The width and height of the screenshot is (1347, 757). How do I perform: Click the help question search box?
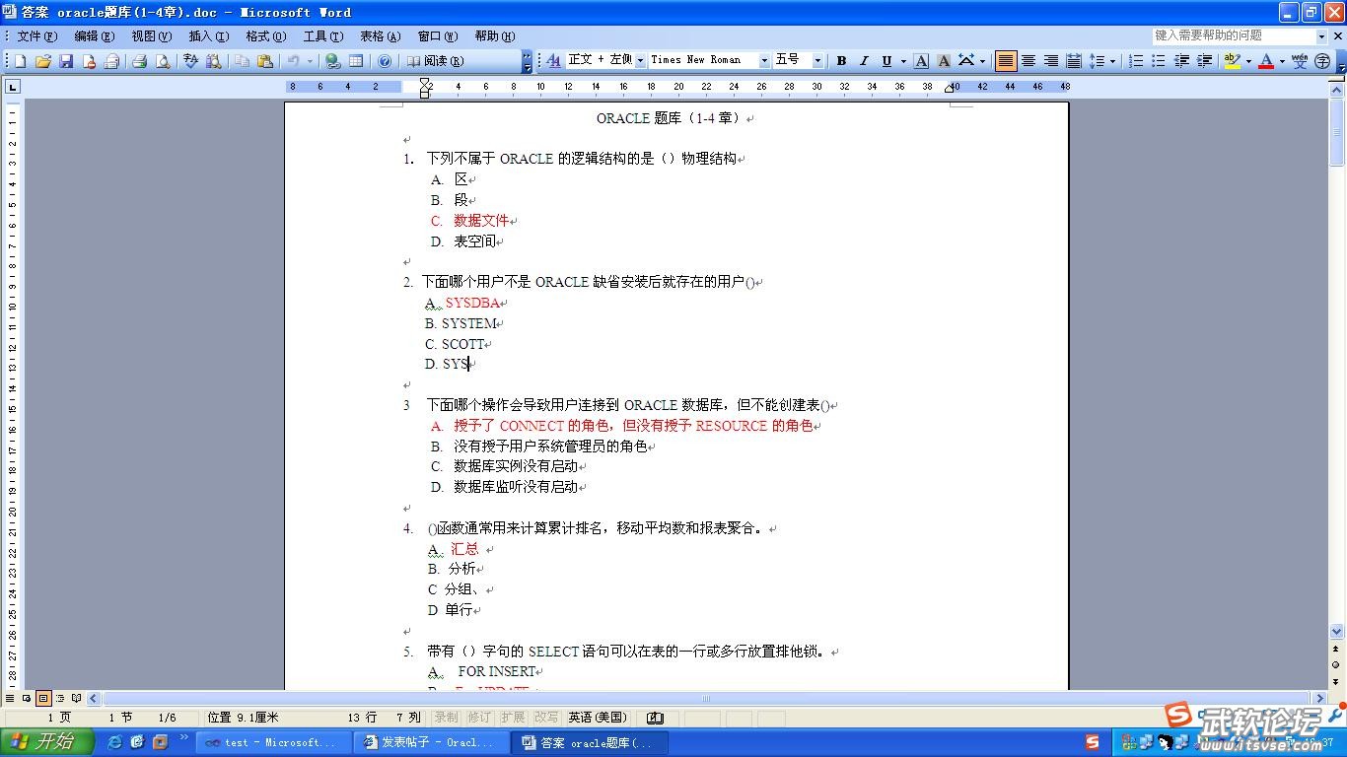coord(1241,35)
